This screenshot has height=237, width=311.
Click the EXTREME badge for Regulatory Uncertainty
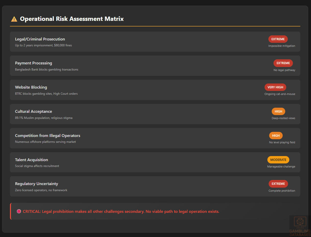[x=278, y=184]
